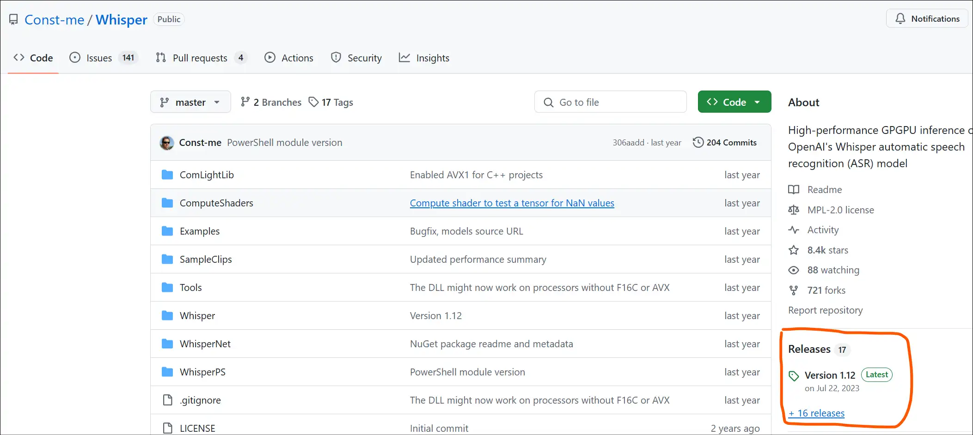Open the Tools folder
The image size is (973, 435).
click(191, 288)
